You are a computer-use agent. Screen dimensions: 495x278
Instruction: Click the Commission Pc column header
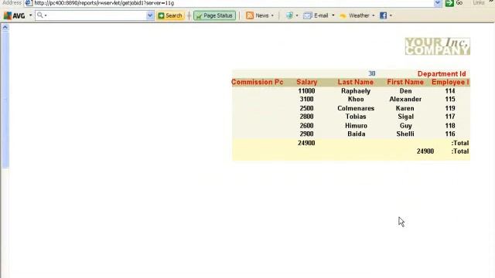point(258,83)
